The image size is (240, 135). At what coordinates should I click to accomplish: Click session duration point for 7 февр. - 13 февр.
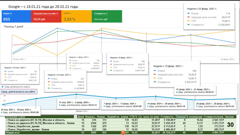116,98
